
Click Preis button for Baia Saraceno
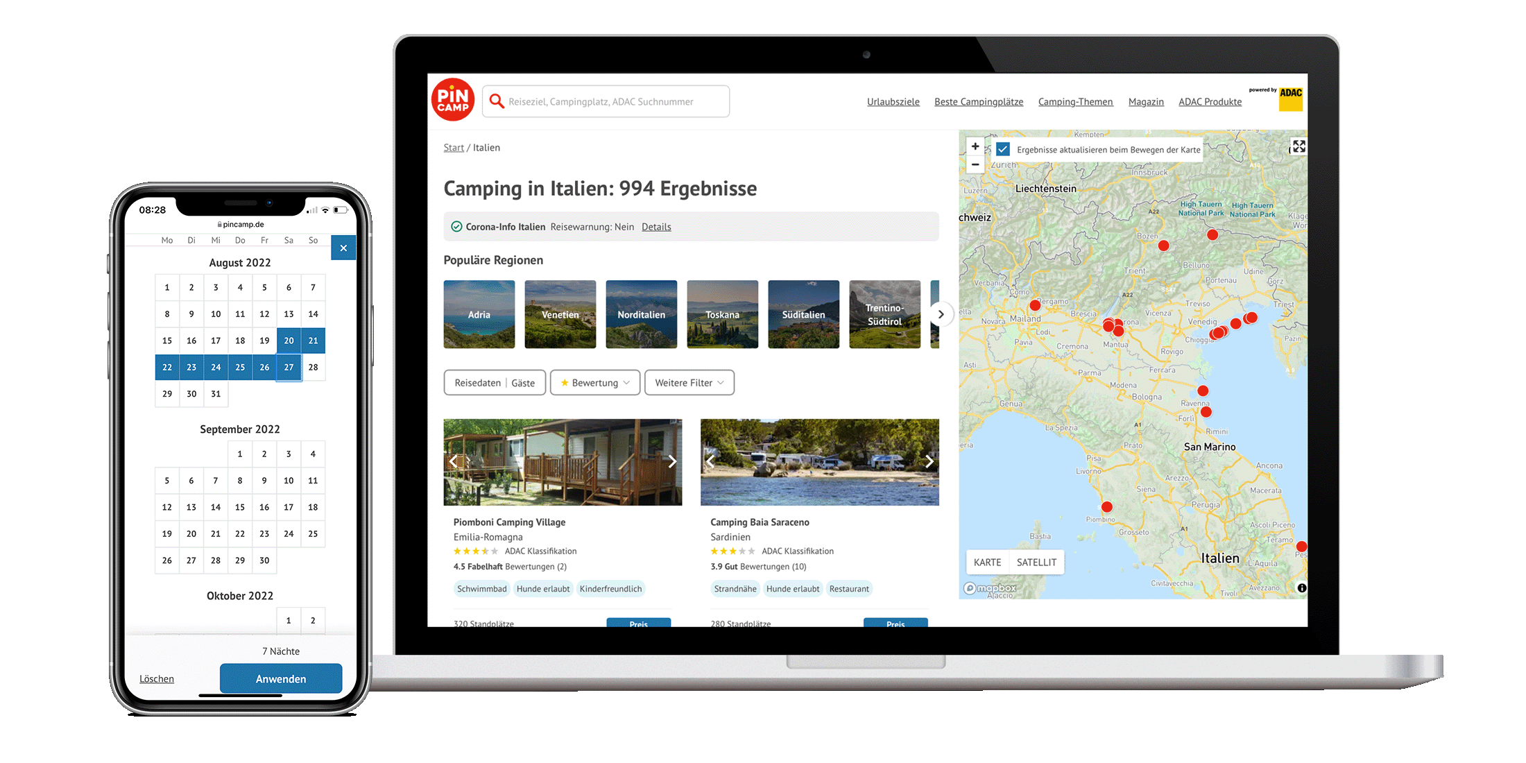pos(895,623)
